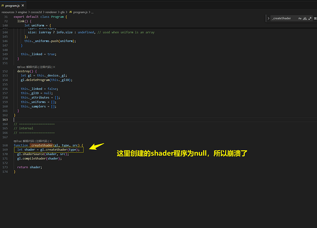Click line number 163 in the gutter
Image resolution: width=317 pixels, height=228 pixels.
6,120
